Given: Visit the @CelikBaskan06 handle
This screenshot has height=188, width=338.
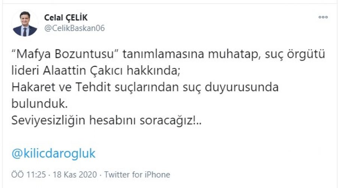Looking at the screenshot, I should click(x=74, y=28).
